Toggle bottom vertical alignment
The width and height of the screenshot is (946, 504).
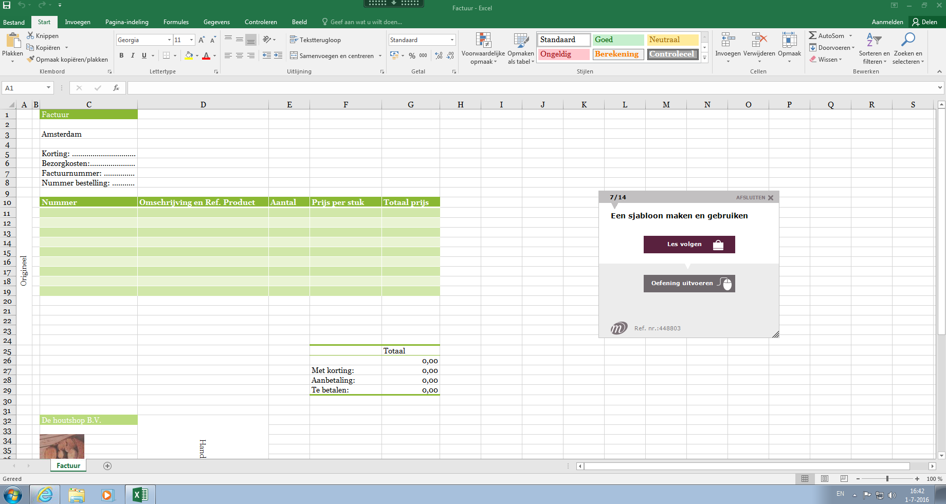point(251,40)
